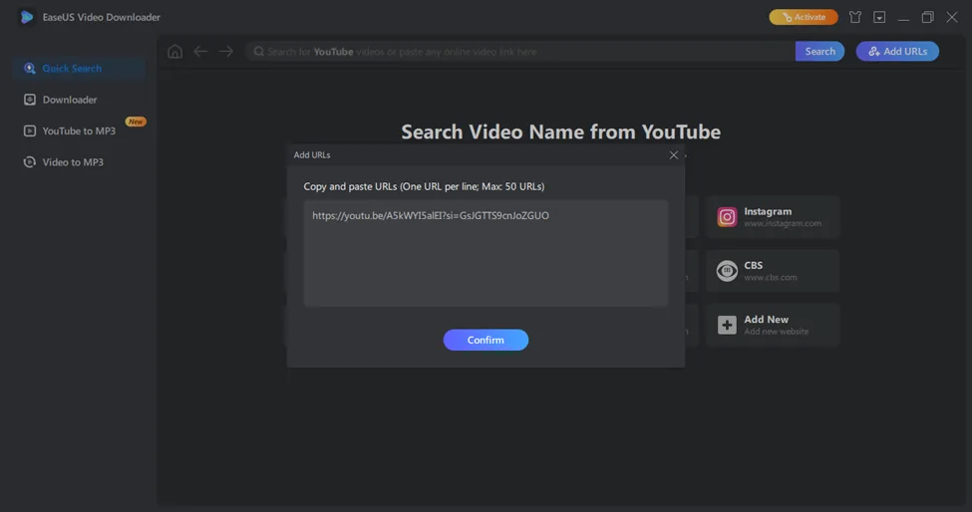Restore down the EaseUS window
The image size is (972, 512).
pos(927,17)
